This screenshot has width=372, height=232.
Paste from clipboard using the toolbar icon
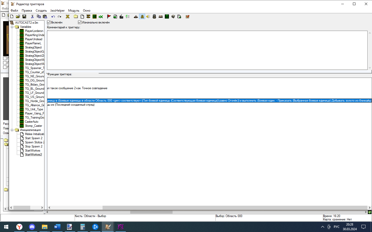(x=45, y=16)
